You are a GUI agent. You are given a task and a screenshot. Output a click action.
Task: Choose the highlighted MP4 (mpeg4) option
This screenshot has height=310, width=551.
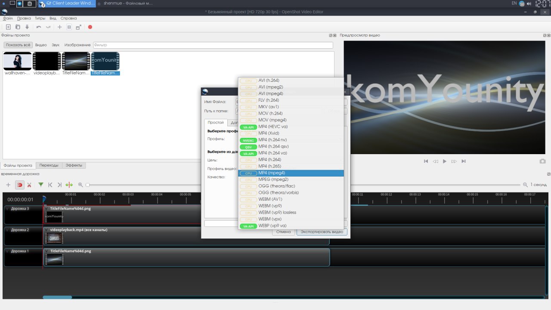291,173
